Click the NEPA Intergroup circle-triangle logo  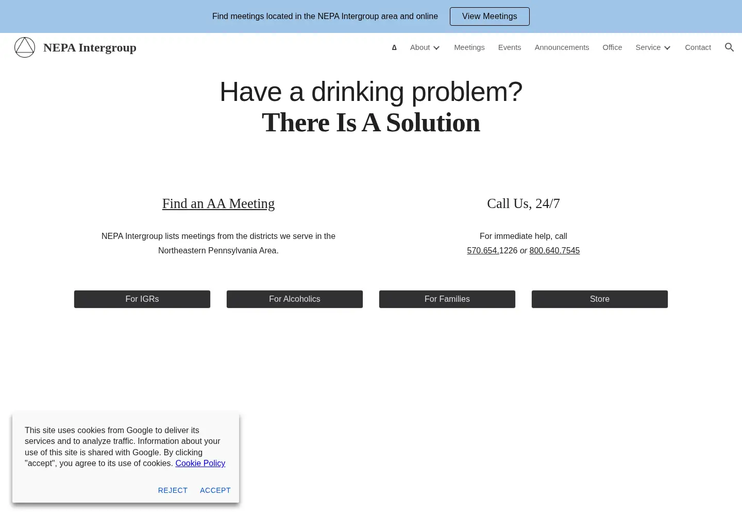pos(25,47)
